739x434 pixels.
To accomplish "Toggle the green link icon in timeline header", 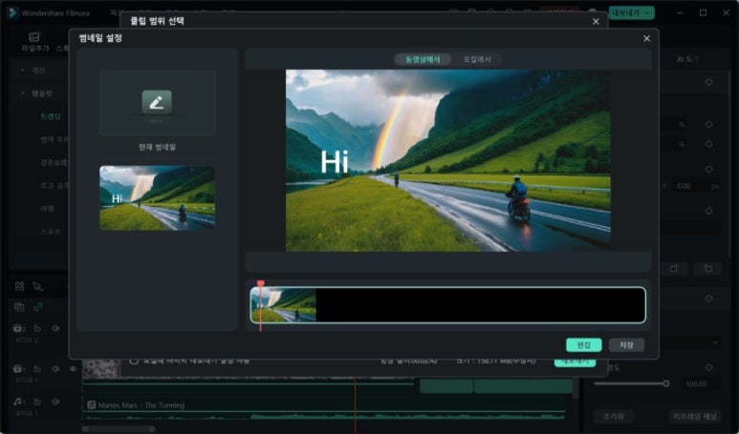I will (x=38, y=307).
